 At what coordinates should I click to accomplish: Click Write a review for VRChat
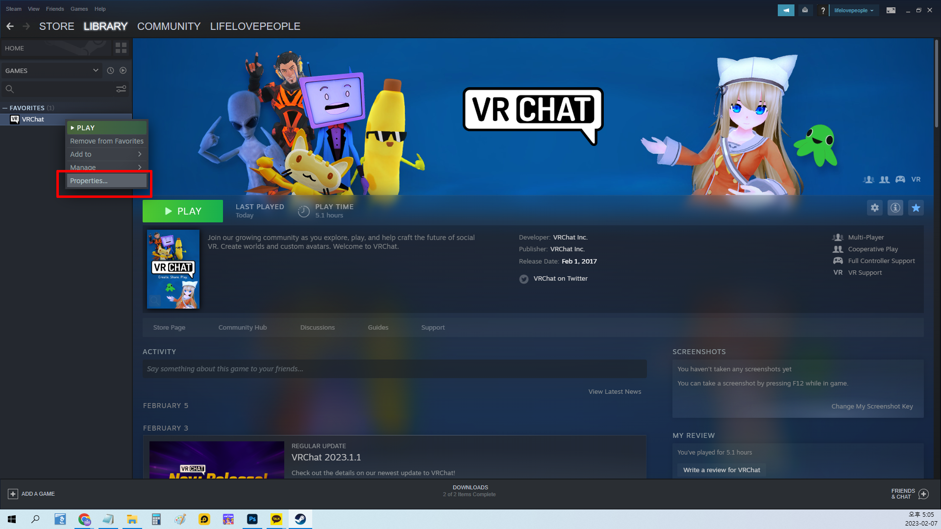(x=721, y=470)
